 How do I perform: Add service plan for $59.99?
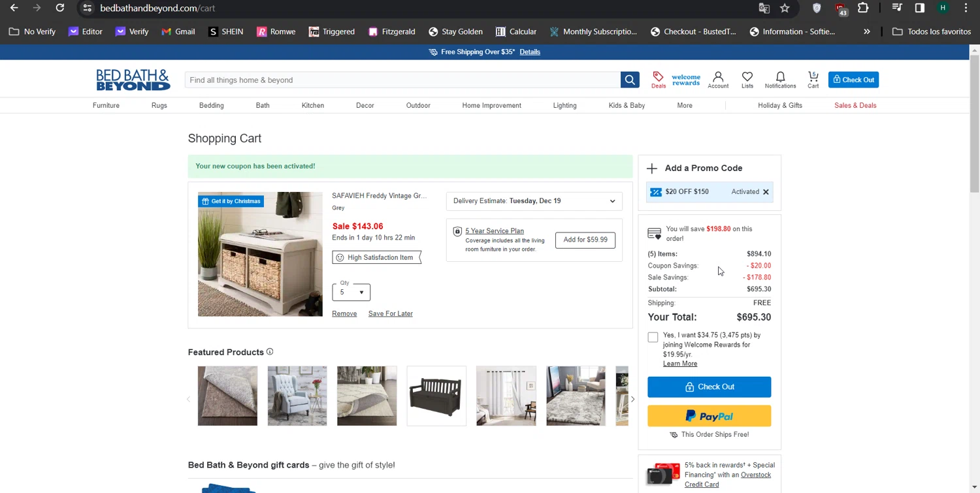point(585,240)
